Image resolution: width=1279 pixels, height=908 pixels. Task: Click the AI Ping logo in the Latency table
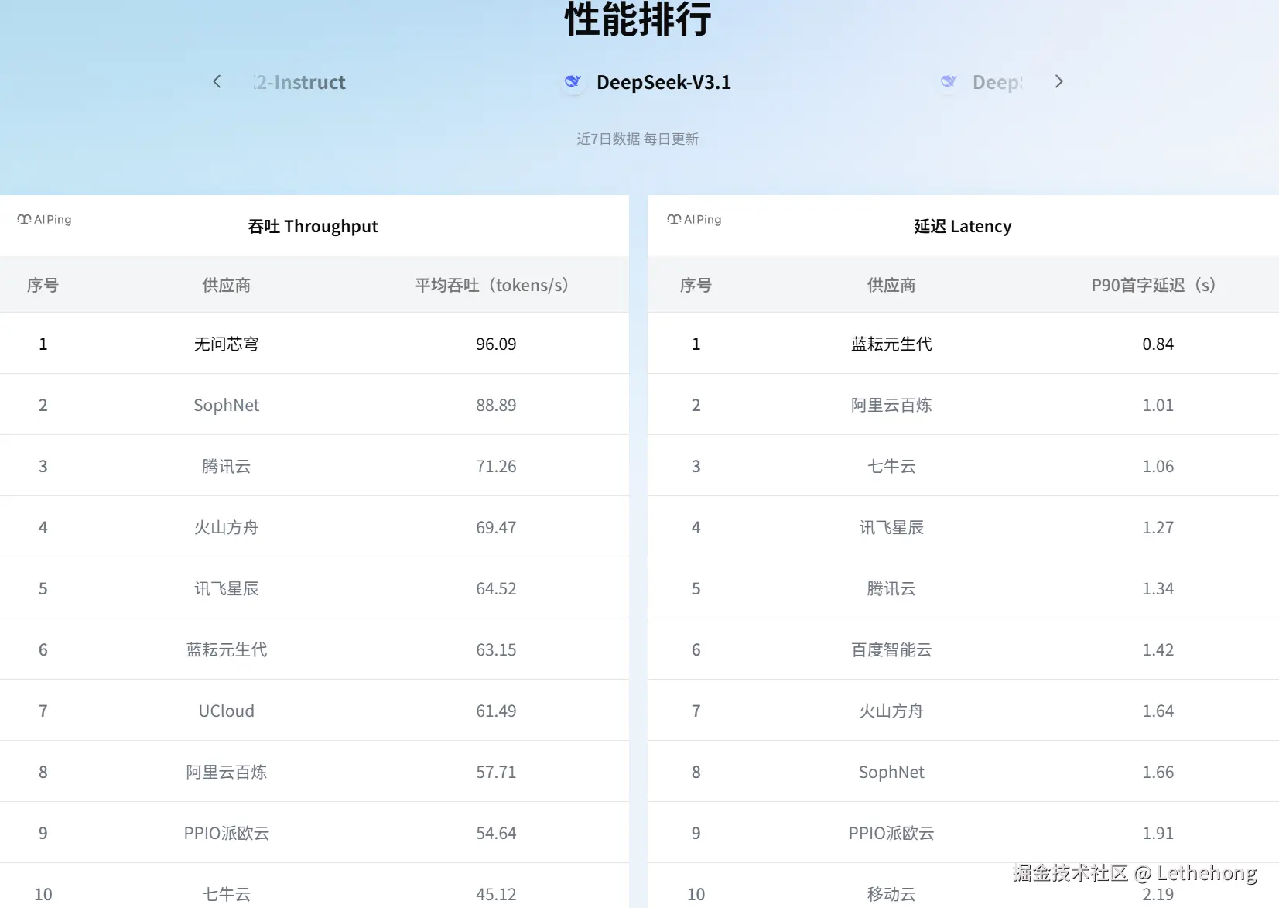pyautogui.click(x=694, y=219)
